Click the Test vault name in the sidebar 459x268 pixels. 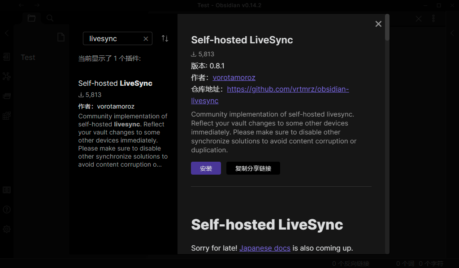(x=28, y=58)
